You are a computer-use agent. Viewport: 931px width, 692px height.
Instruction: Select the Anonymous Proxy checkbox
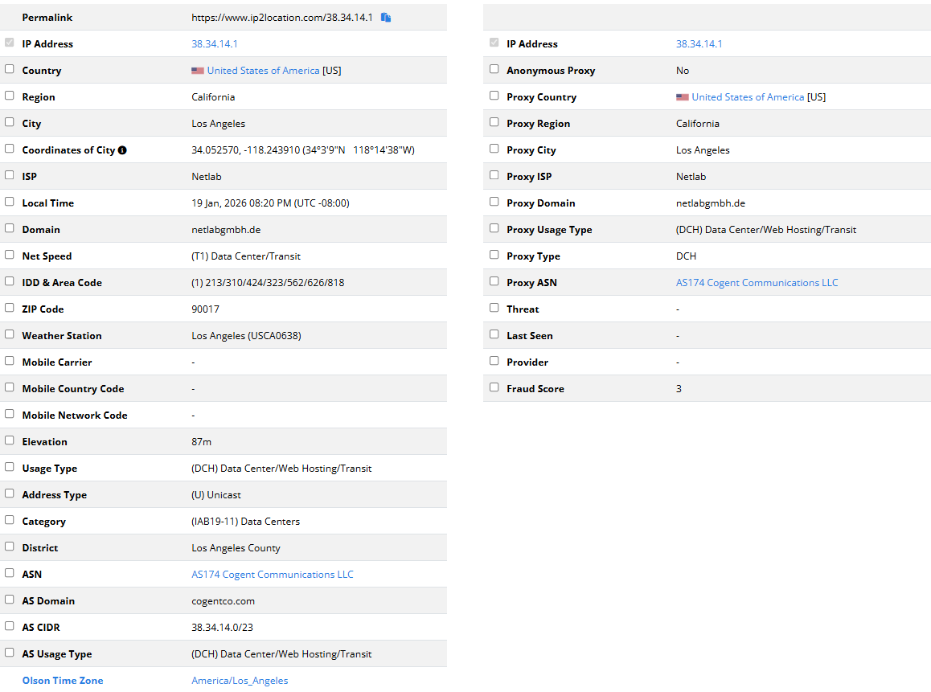494,69
